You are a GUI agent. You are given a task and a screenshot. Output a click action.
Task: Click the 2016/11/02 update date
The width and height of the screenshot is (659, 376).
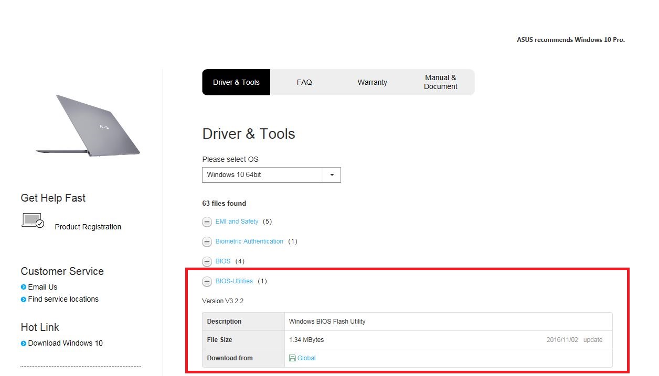pos(562,340)
